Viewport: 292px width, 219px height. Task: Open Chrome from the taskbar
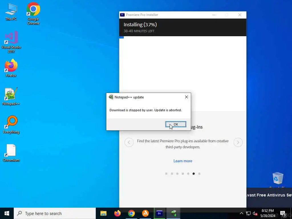tap(131, 213)
